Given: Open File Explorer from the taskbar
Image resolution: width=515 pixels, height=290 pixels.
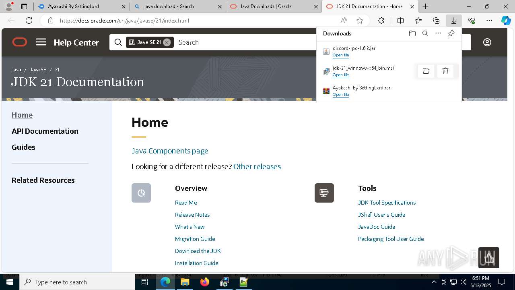Looking at the screenshot, I should tap(185, 282).
